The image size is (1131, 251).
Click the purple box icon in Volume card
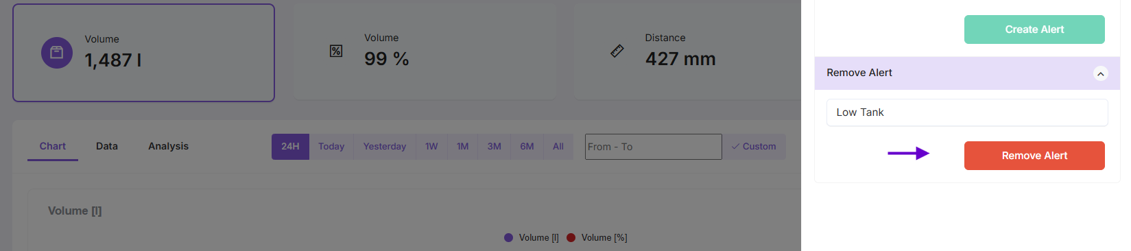click(57, 53)
